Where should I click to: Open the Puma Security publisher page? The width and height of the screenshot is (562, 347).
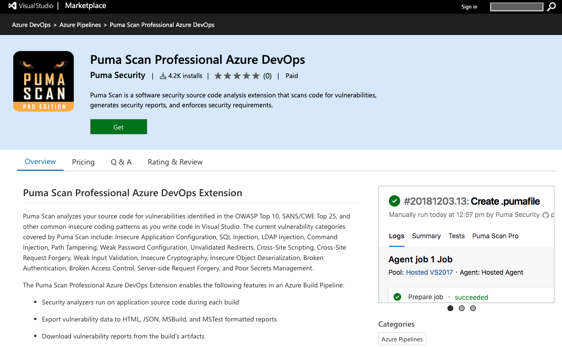tap(117, 75)
